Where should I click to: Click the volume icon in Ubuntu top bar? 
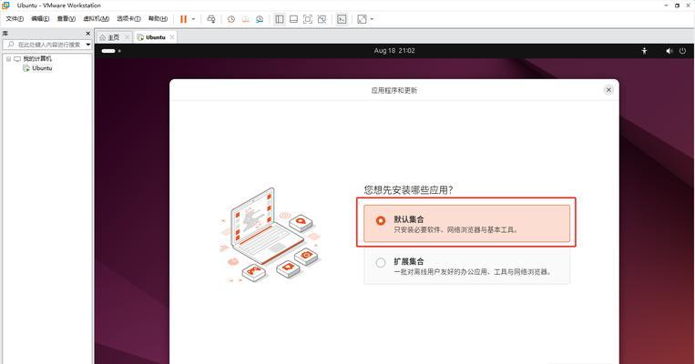(669, 51)
